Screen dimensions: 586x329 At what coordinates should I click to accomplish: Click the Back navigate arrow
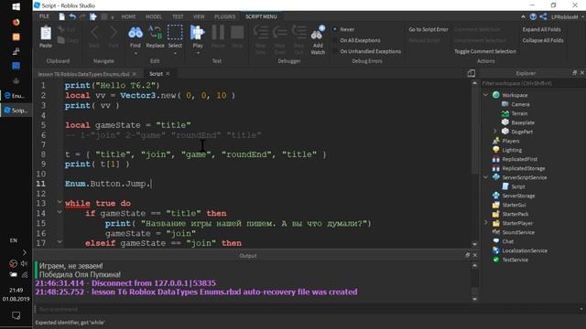(x=94, y=33)
